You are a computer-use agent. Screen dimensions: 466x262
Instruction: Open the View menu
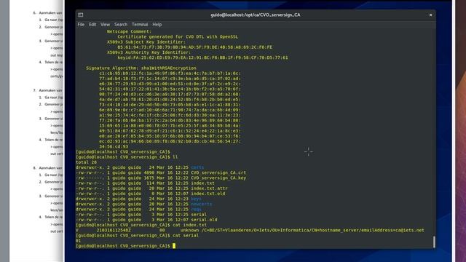(105, 25)
